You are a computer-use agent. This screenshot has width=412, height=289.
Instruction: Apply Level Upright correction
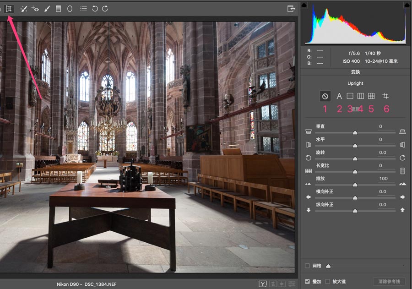coord(350,96)
